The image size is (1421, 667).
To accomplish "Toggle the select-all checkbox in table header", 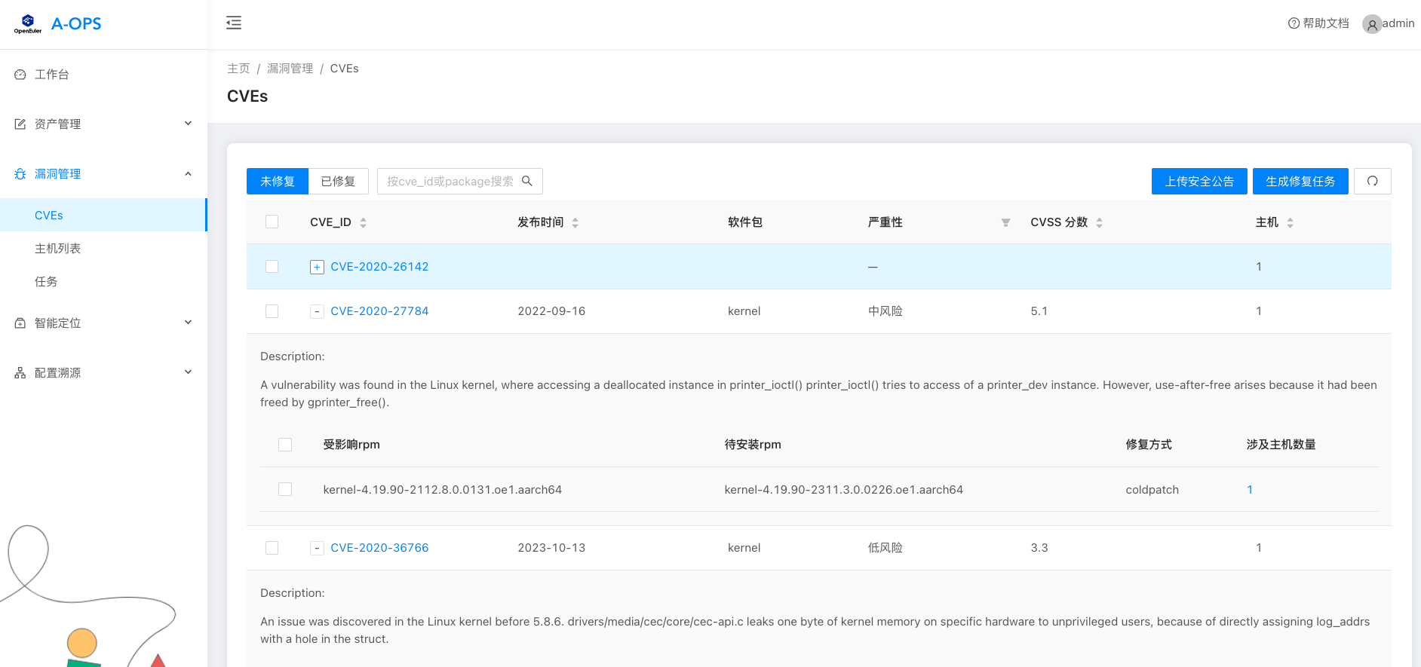I will click(272, 222).
